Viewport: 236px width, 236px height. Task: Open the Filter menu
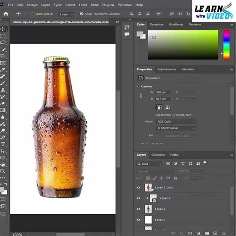click(83, 5)
